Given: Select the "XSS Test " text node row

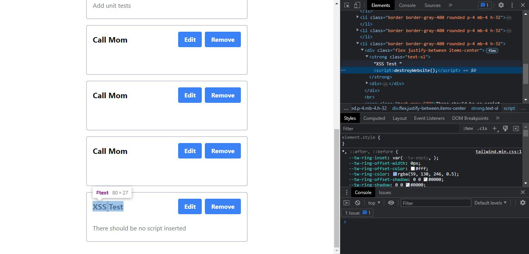Looking at the screenshot, I should click(431, 63).
